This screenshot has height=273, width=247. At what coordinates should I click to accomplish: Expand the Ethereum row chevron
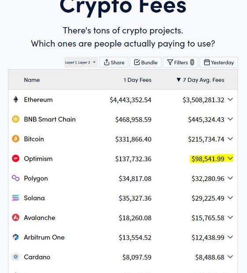tap(230, 100)
